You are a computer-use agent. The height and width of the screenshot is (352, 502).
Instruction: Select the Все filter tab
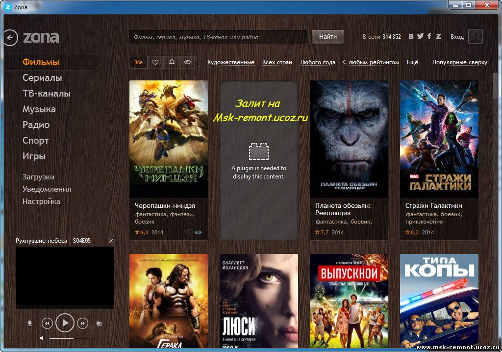coord(138,62)
